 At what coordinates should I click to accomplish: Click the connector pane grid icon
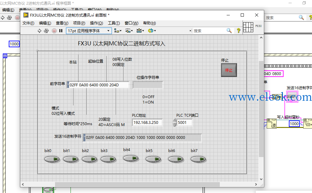tap(248, 27)
